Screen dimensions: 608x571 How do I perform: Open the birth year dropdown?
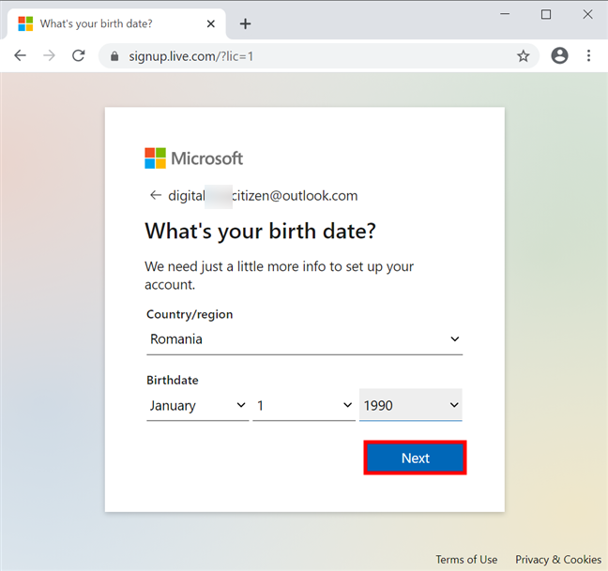pyautogui.click(x=411, y=406)
